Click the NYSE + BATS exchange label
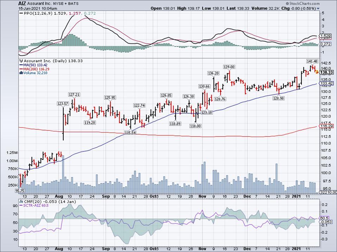 coord(66,4)
